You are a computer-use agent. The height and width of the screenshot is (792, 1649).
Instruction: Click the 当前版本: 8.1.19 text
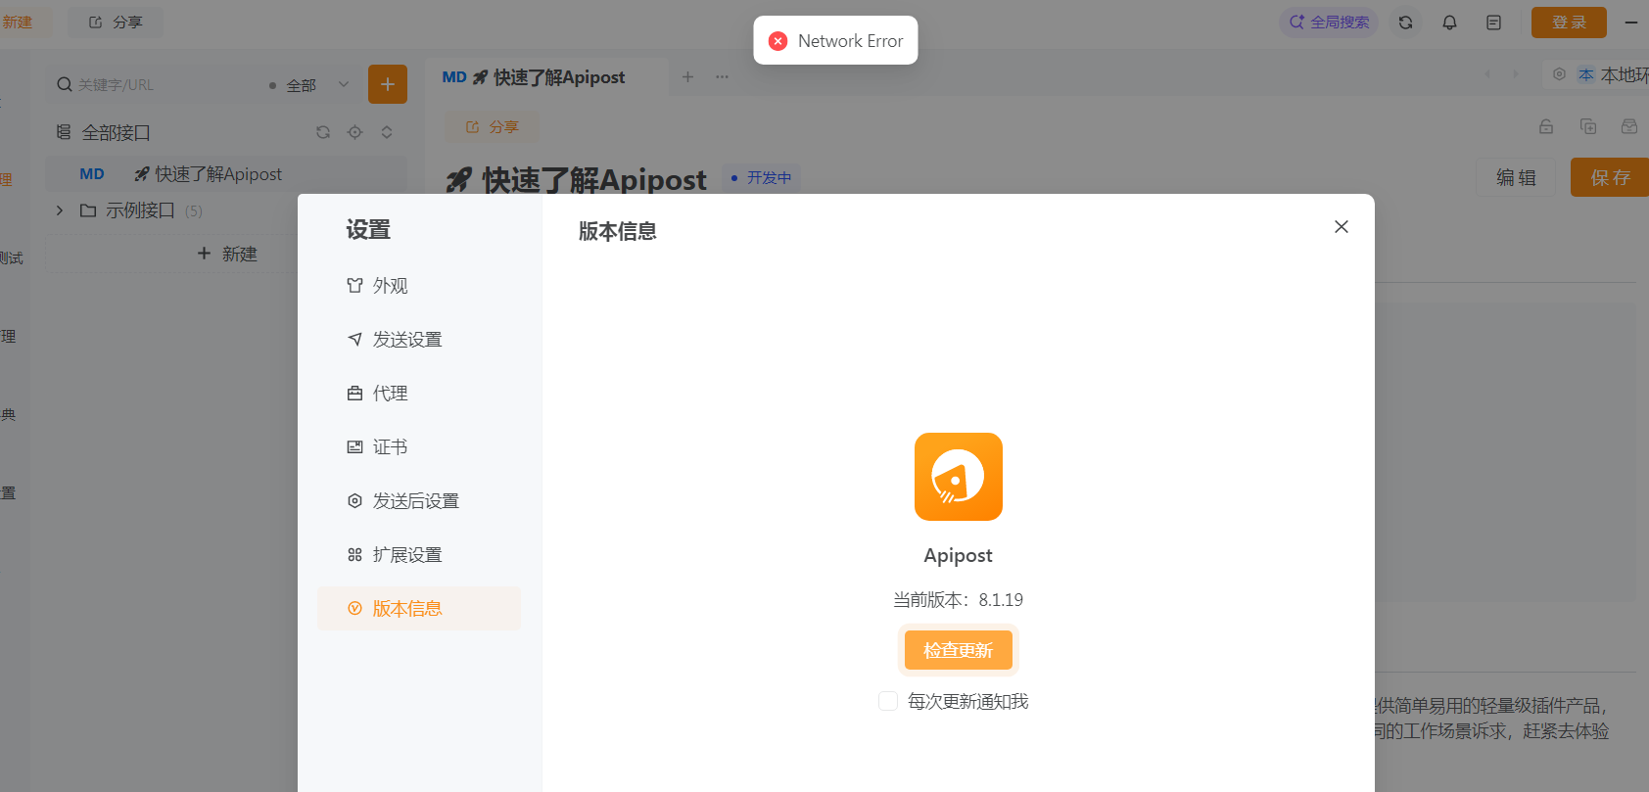pyautogui.click(x=958, y=600)
